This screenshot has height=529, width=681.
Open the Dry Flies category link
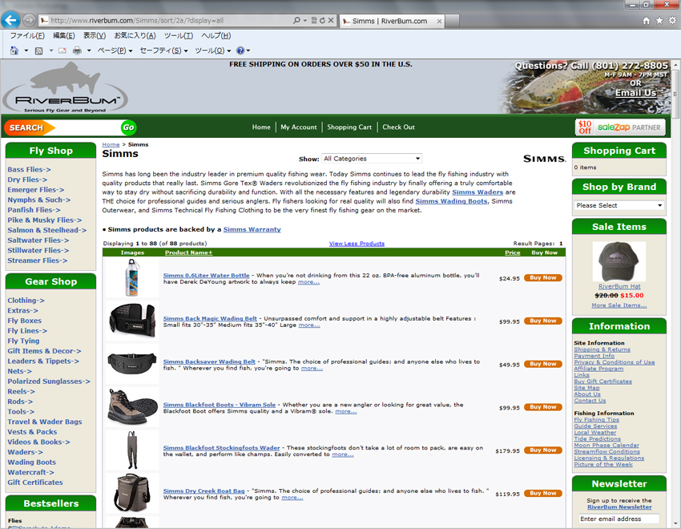tap(27, 180)
